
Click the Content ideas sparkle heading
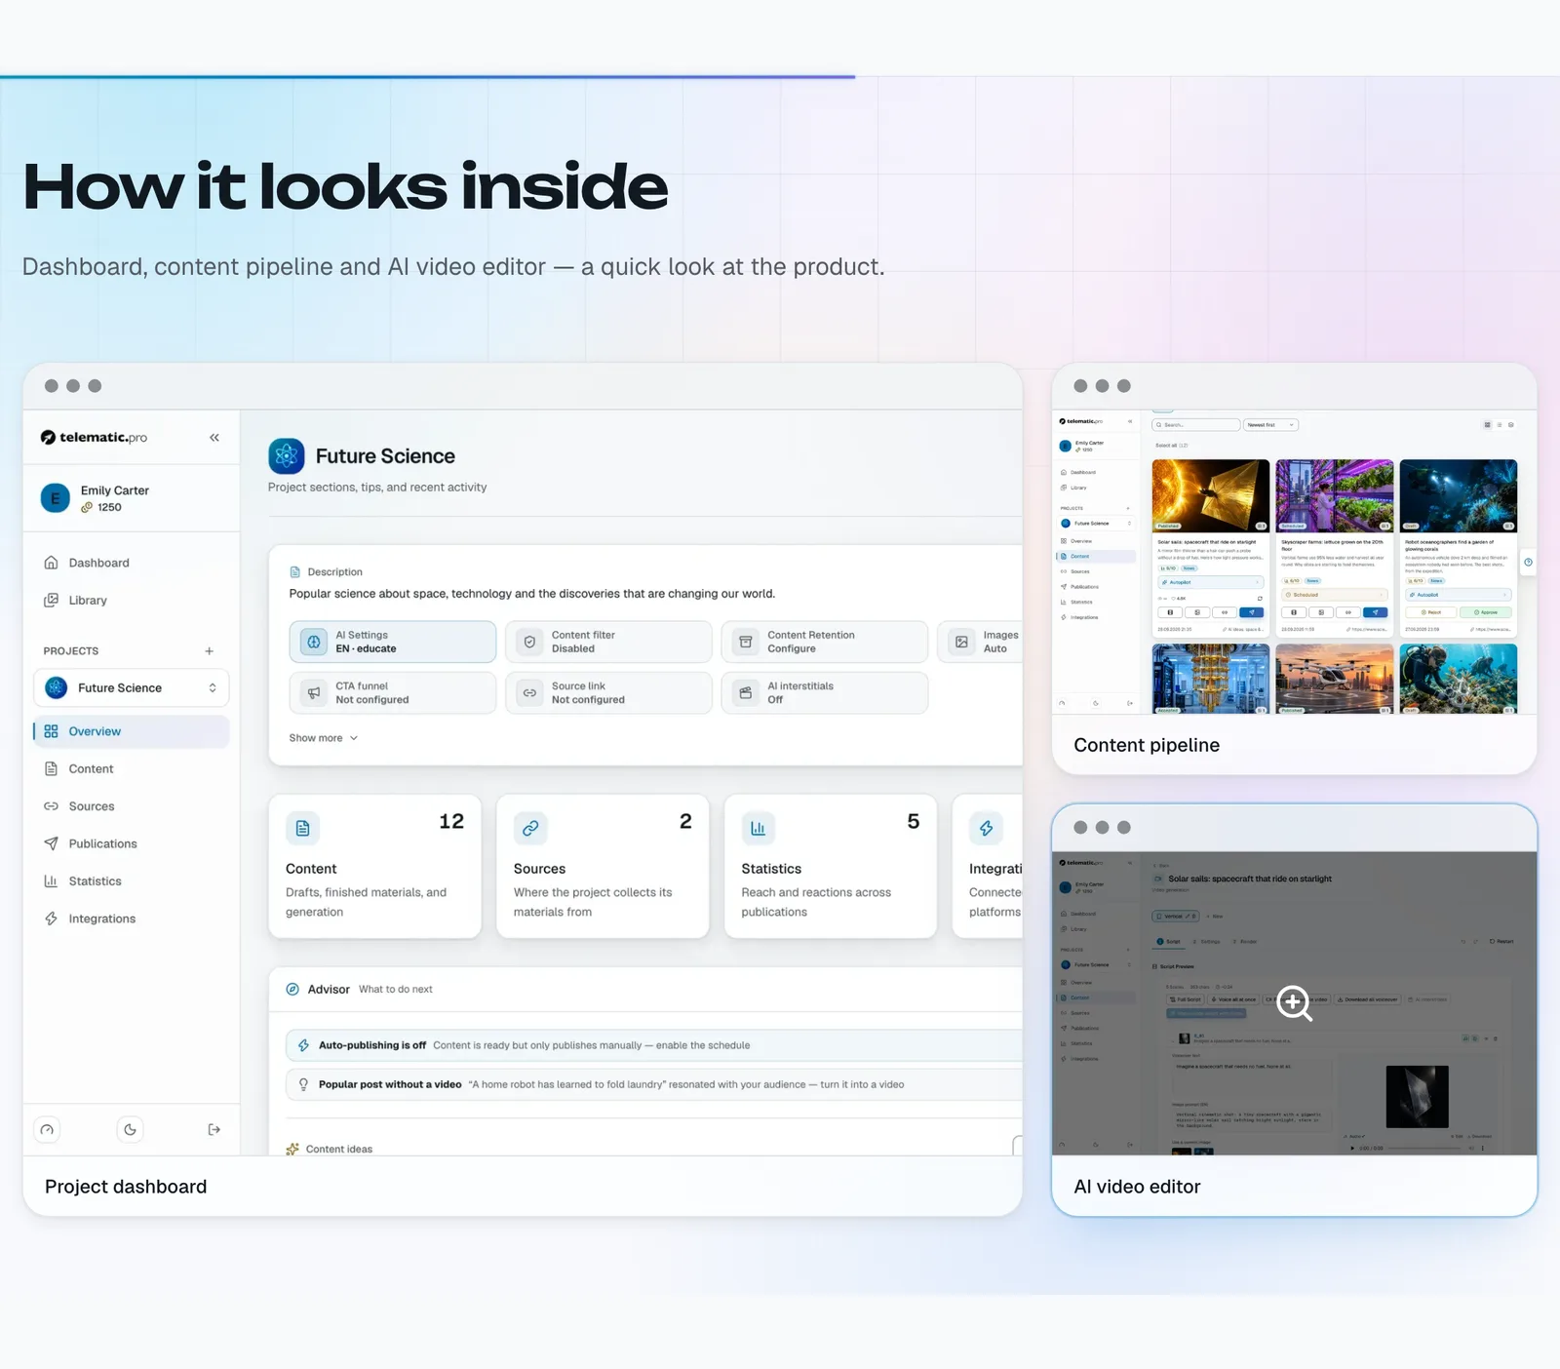coord(330,1149)
